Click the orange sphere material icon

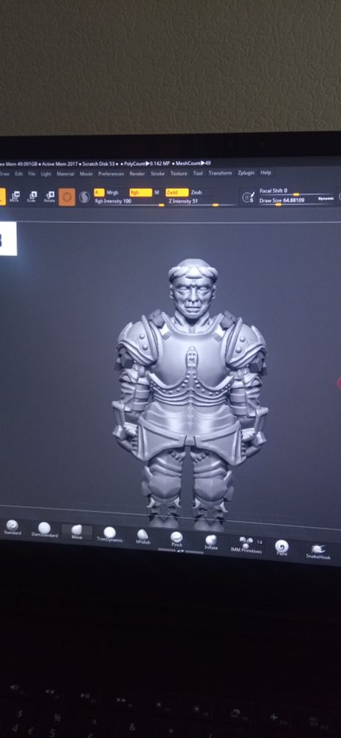[x=67, y=197]
